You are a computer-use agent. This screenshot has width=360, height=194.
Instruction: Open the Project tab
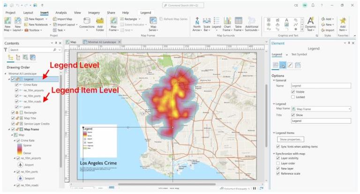(x=10, y=13)
